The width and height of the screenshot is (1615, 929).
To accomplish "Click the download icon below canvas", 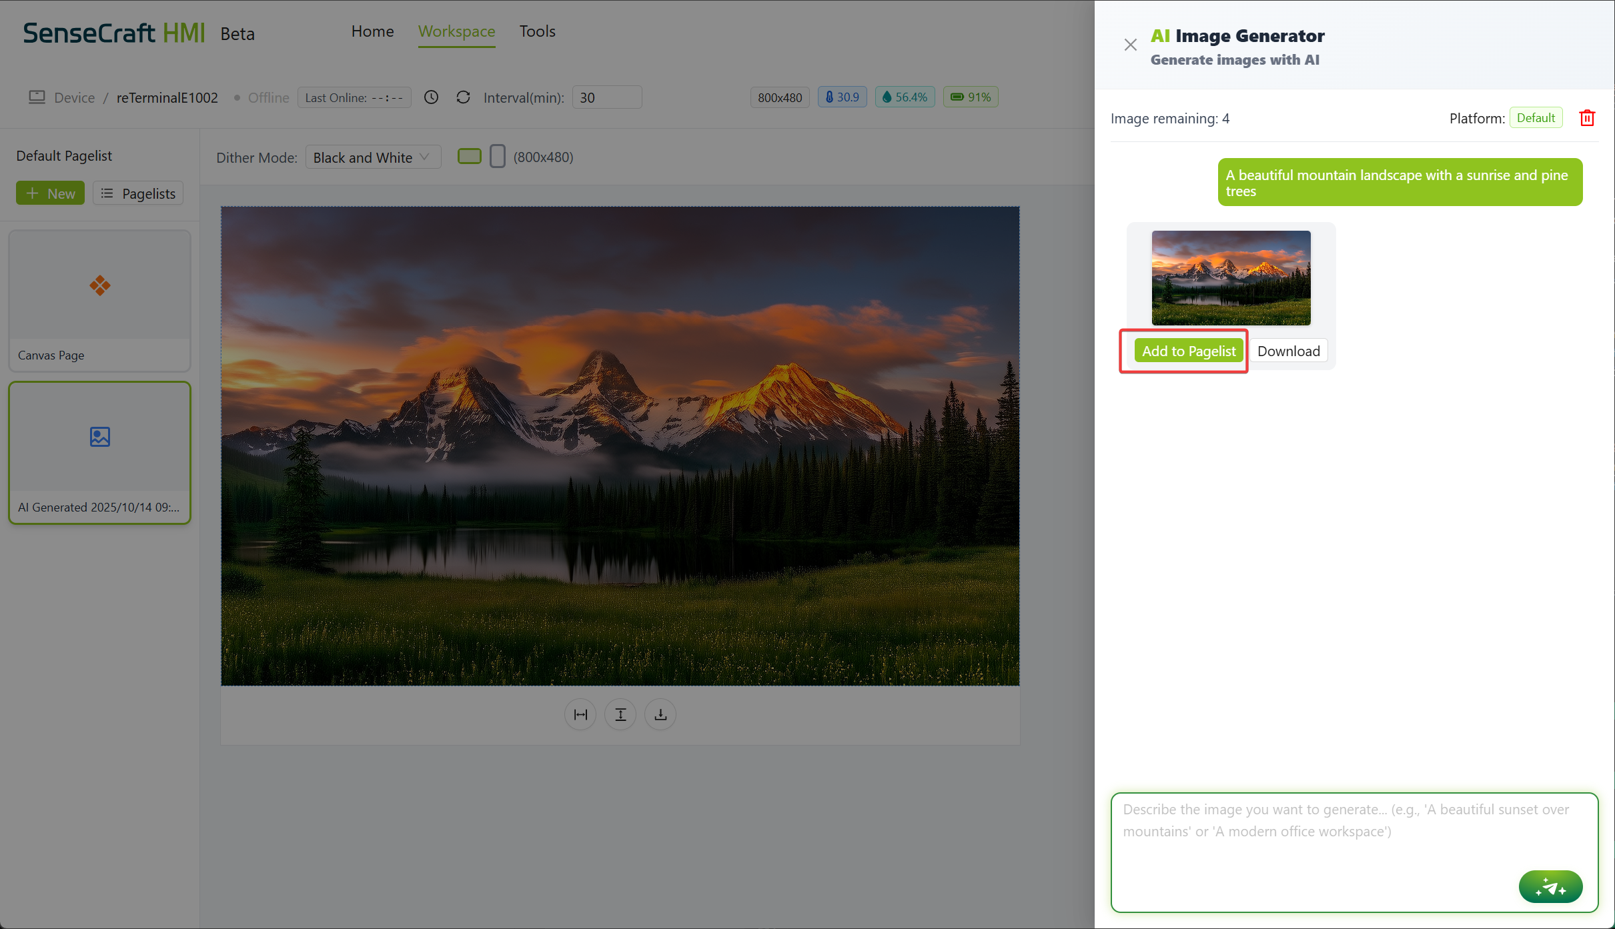I will [660, 715].
